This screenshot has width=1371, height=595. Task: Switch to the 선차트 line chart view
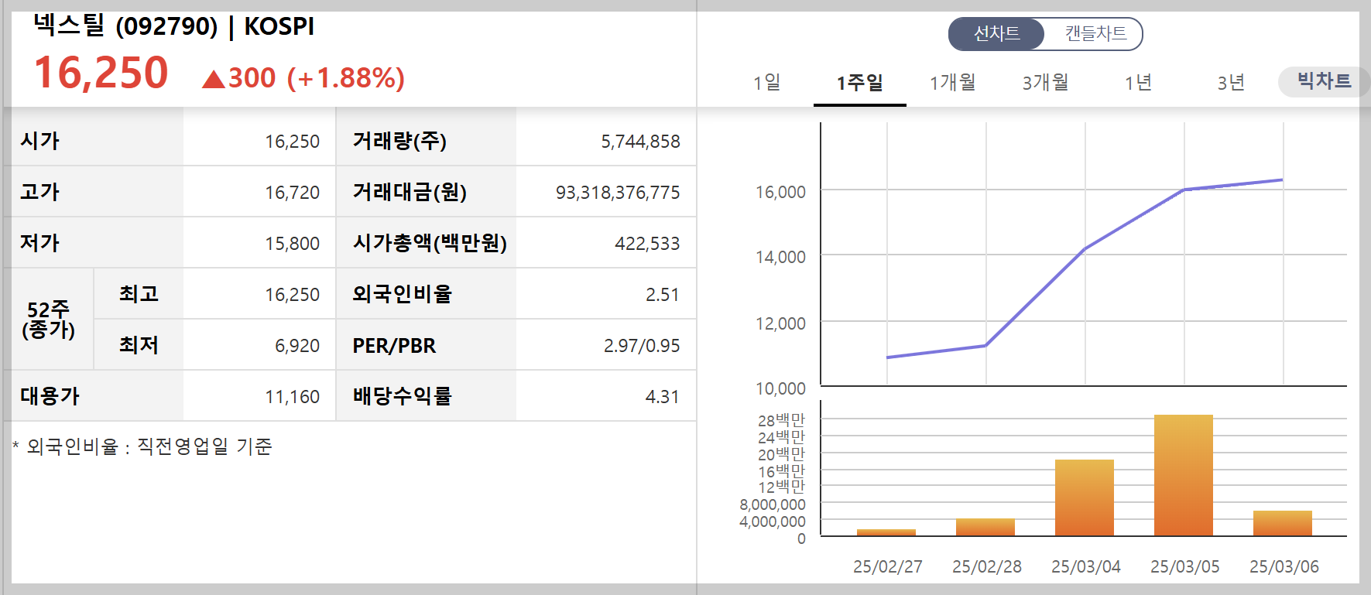coord(996,34)
